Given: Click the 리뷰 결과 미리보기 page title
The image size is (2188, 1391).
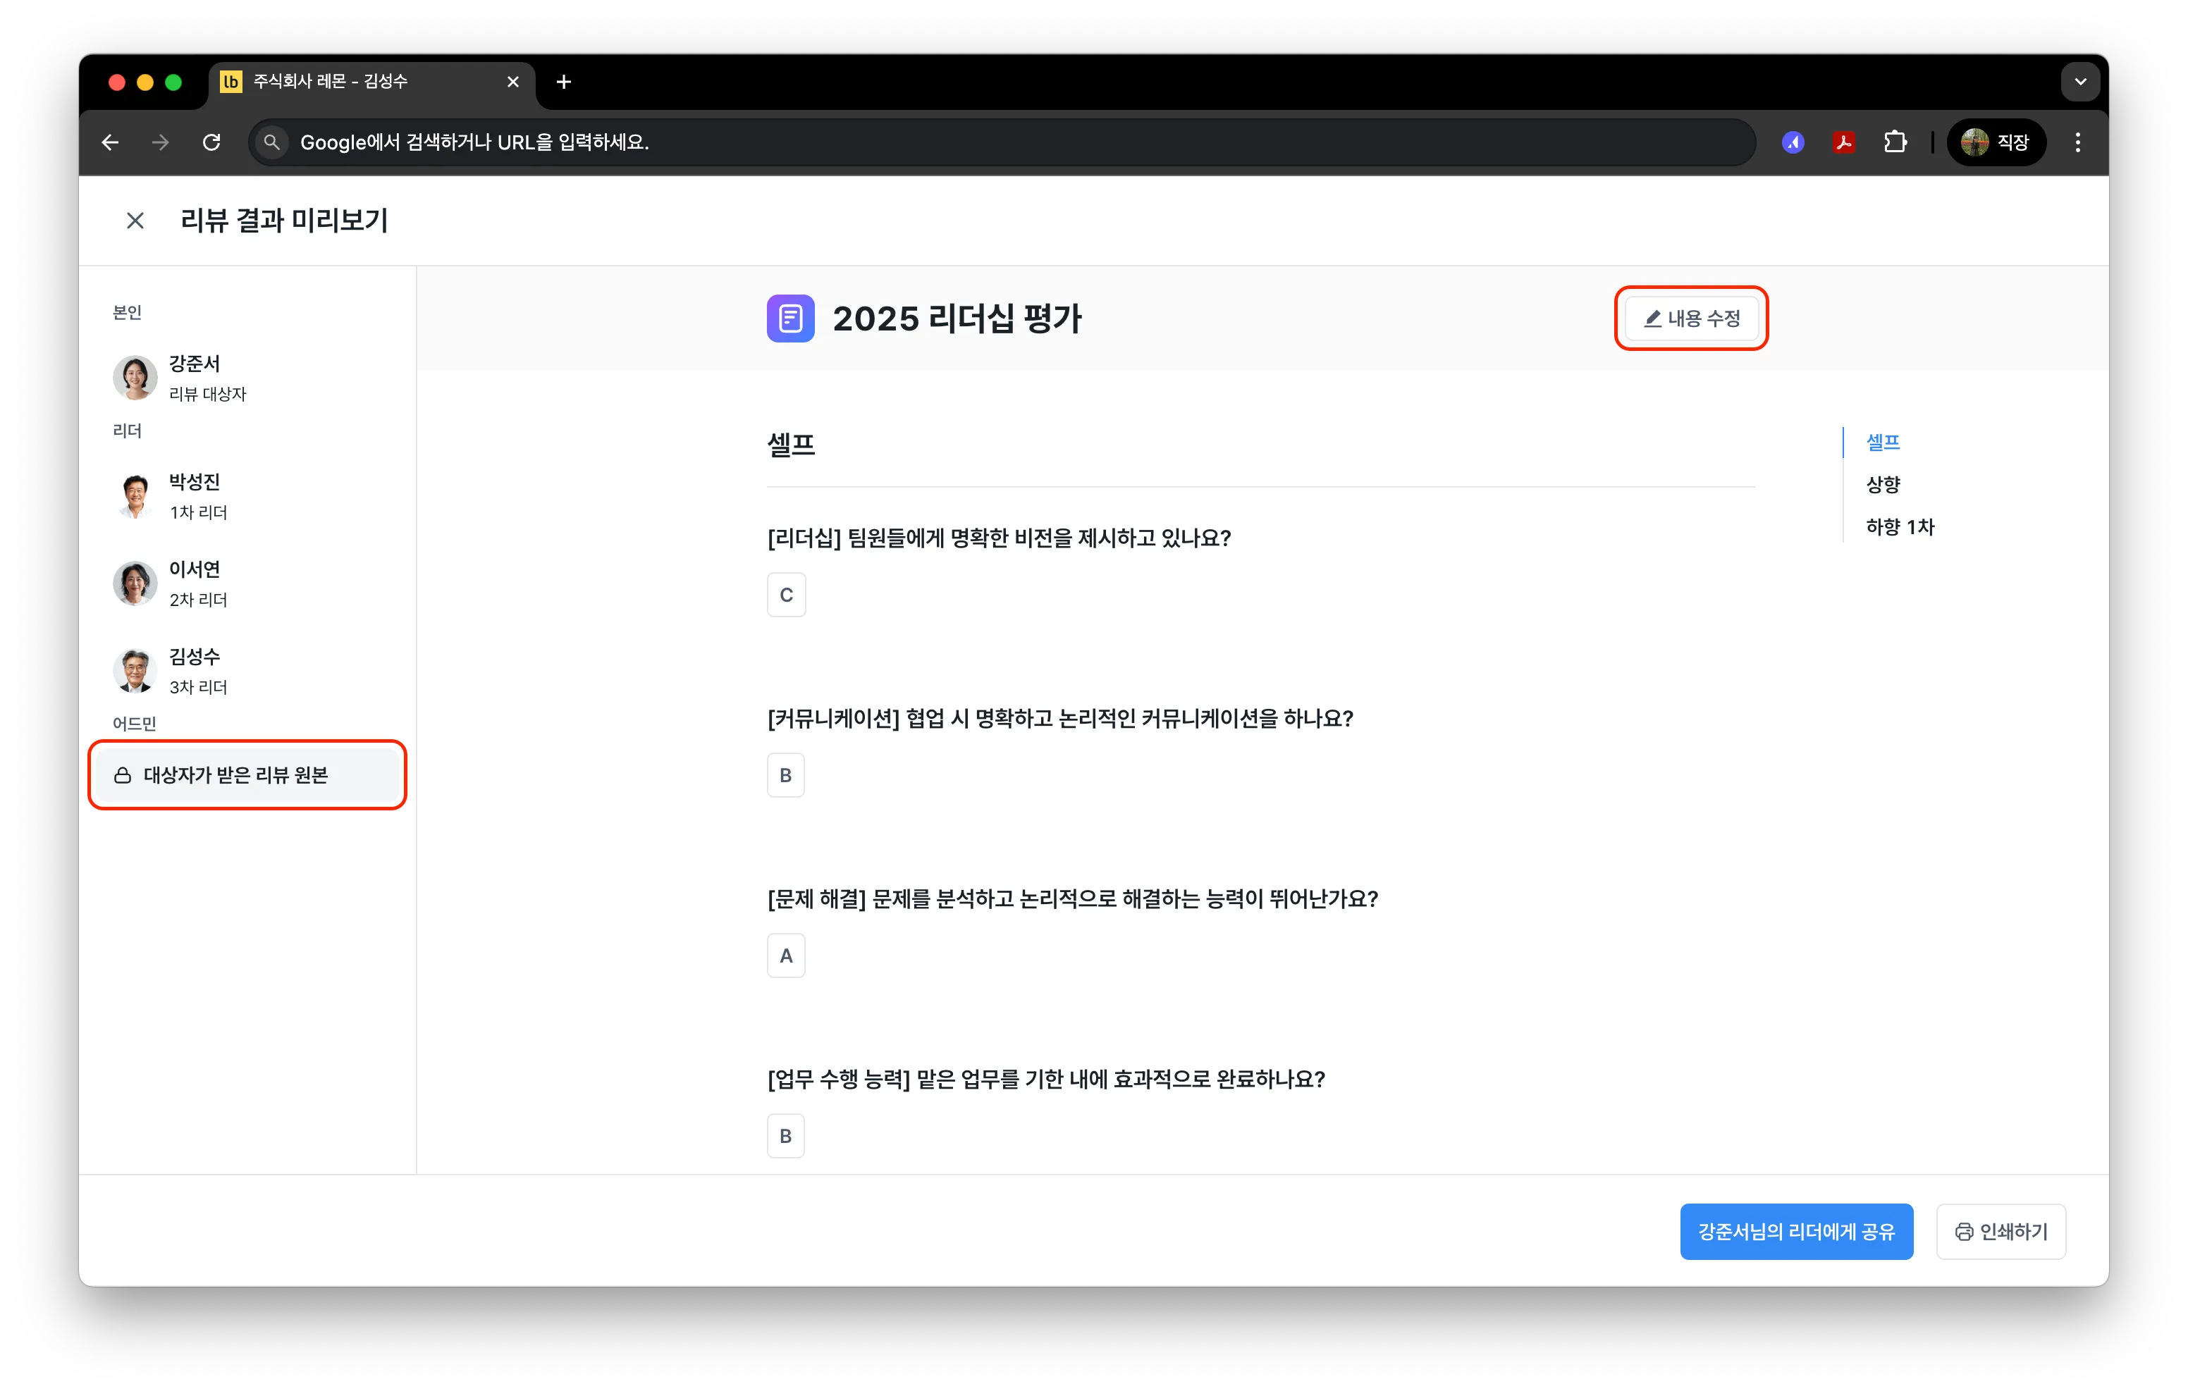Looking at the screenshot, I should [x=283, y=221].
